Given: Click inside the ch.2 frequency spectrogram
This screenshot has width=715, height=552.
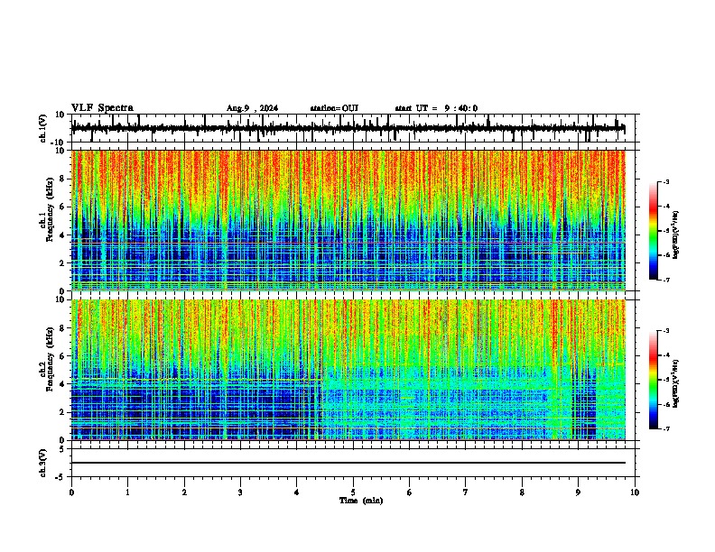Looking at the screenshot, I should [348, 370].
